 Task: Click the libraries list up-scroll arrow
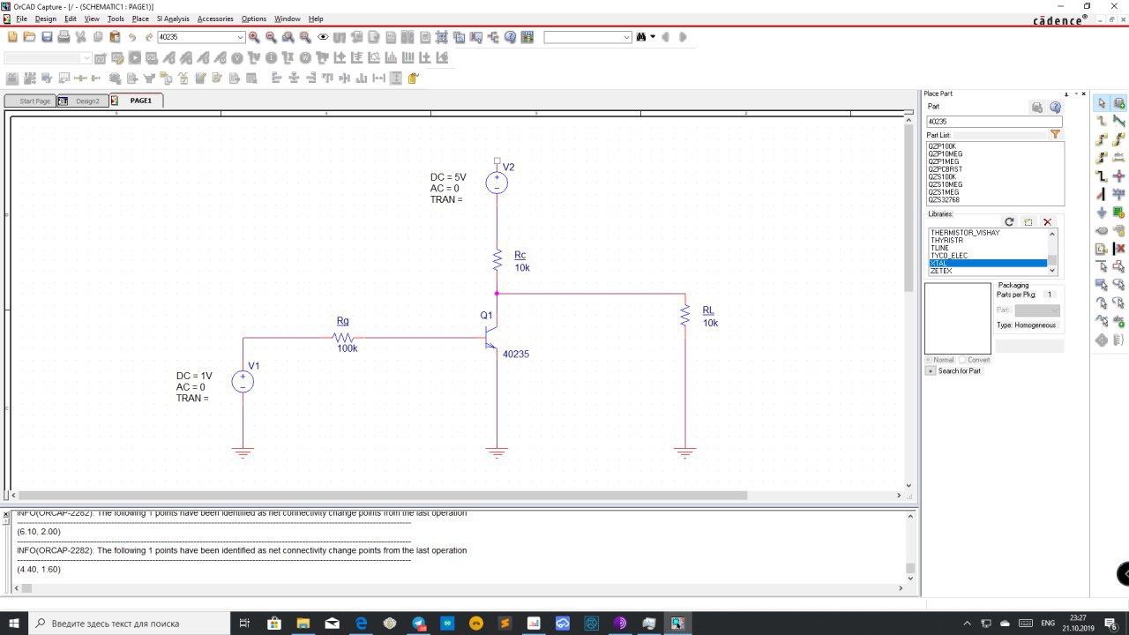point(1052,234)
